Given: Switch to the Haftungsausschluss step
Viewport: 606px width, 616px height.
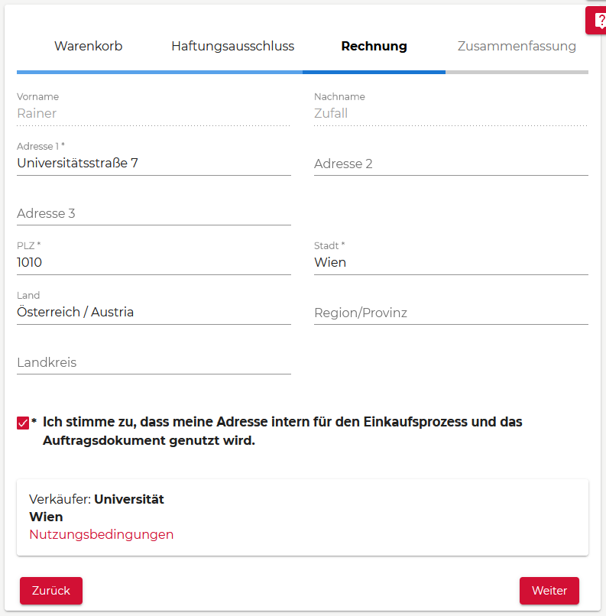Looking at the screenshot, I should point(232,46).
